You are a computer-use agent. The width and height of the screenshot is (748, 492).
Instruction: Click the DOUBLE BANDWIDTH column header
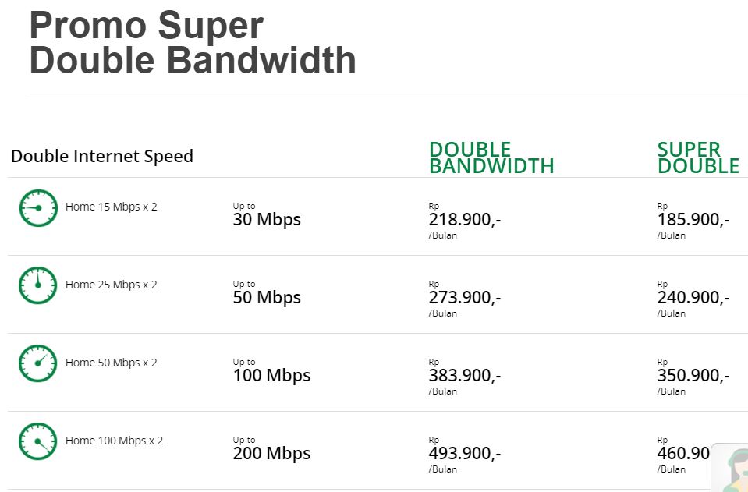(x=491, y=158)
